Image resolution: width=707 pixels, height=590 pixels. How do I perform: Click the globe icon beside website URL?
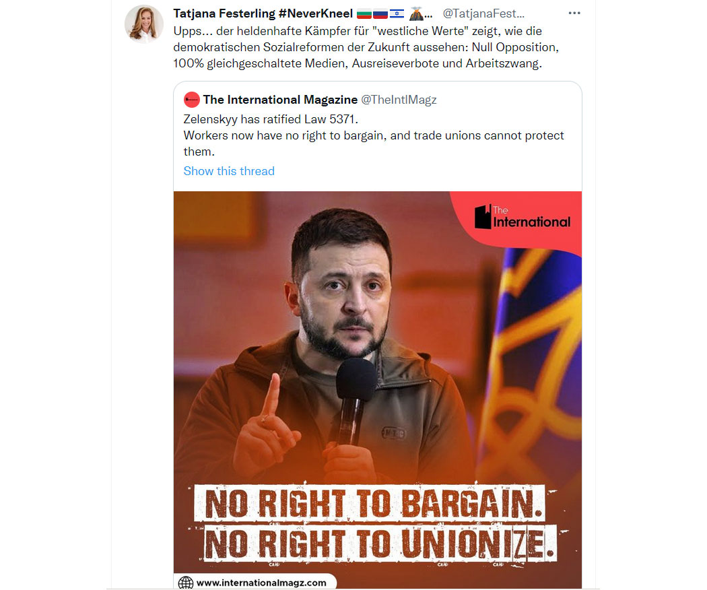[x=185, y=583]
